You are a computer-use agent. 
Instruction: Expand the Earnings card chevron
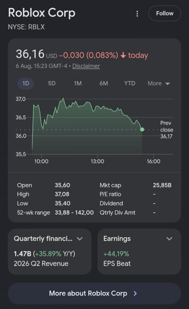(169, 239)
